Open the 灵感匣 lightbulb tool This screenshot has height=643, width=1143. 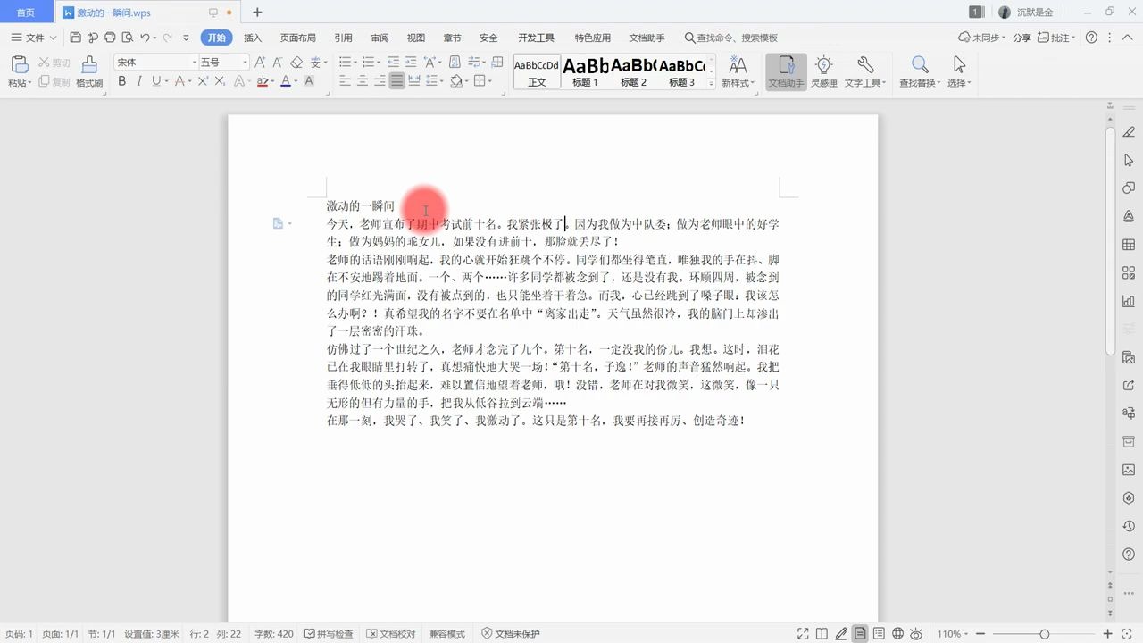824,71
